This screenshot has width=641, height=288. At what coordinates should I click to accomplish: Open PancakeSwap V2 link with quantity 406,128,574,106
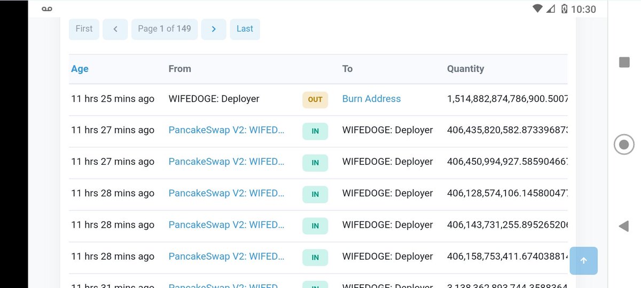[x=226, y=193]
